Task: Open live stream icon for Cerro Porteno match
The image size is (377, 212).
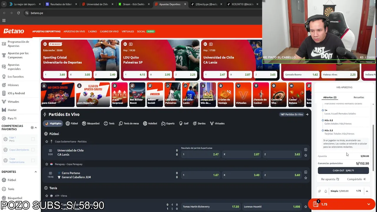Action: pyautogui.click(x=50, y=173)
